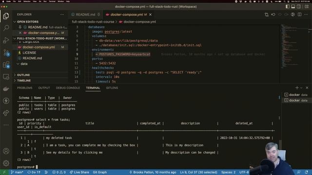
Task: Select the Terminal panel tab
Action: [x=93, y=87]
